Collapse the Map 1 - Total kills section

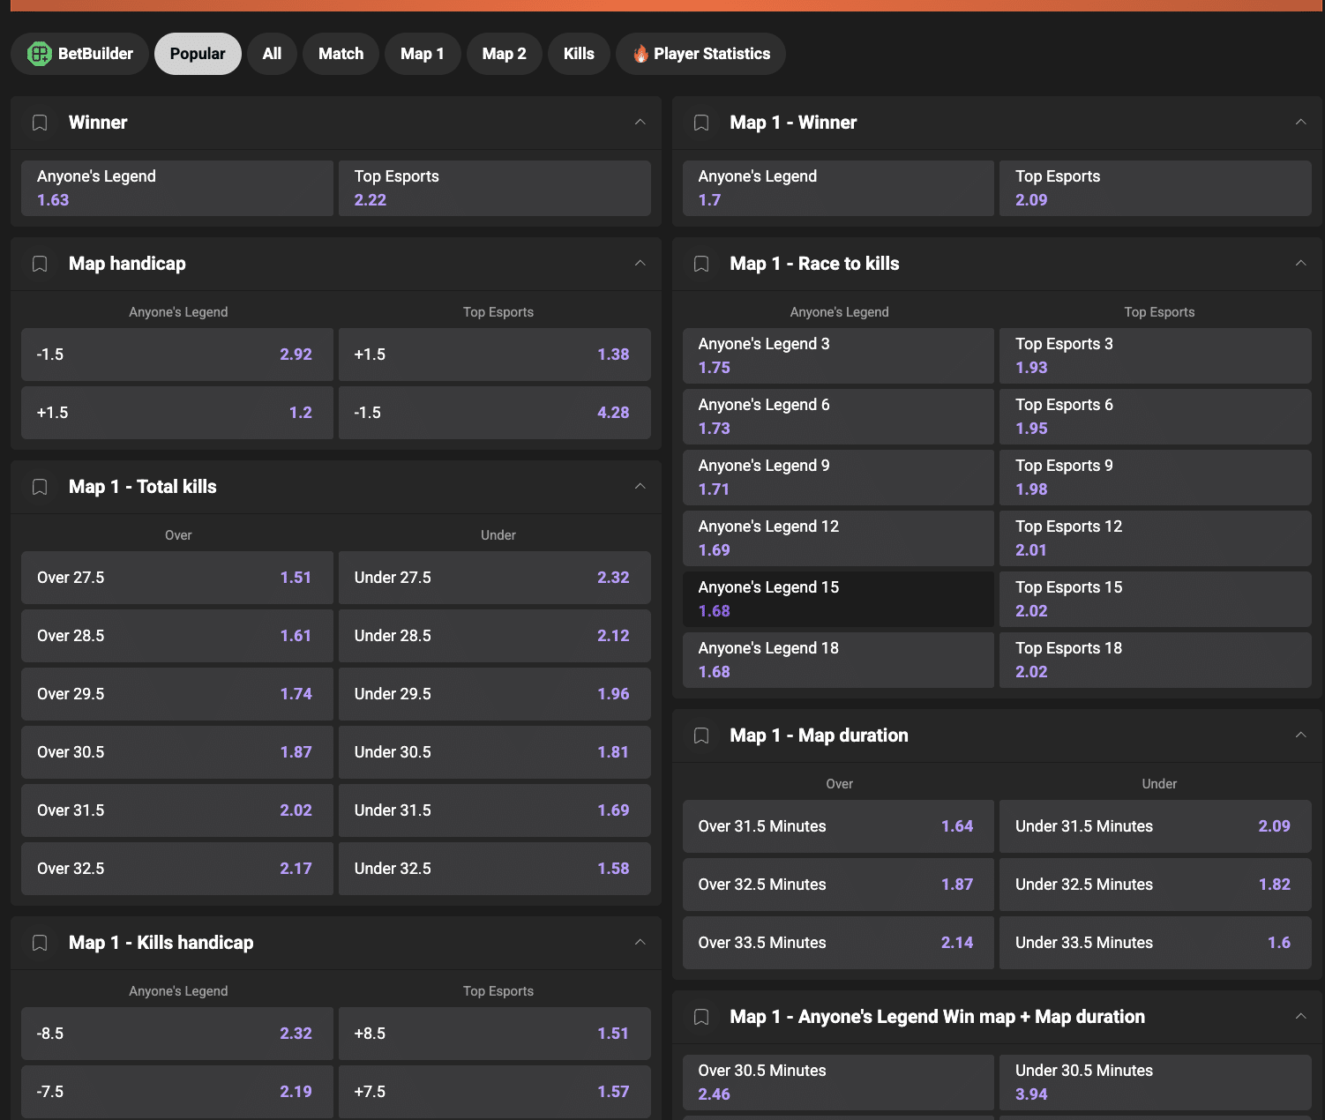coord(640,487)
